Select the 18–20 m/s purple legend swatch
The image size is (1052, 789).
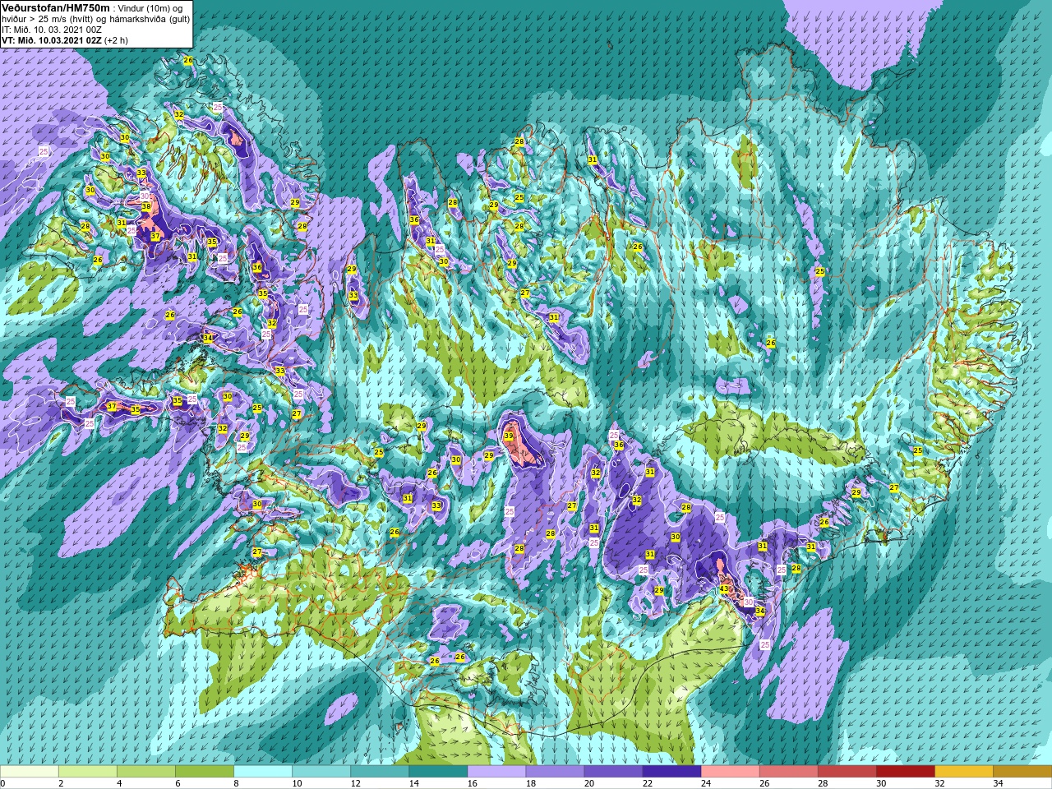(555, 772)
